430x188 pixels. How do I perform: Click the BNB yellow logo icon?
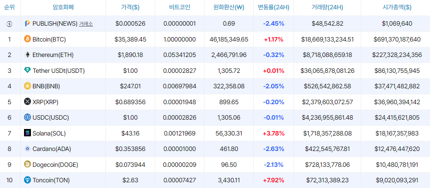coord(27,86)
